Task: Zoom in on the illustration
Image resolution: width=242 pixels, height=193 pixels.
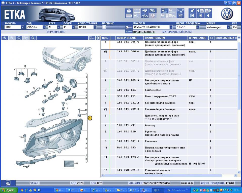Action: (5, 38)
